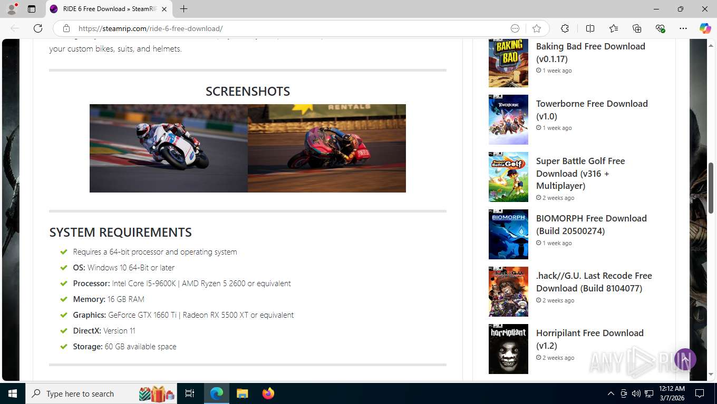Screen dimensions: 717x404
Task: Open the notification center icon
Action: point(700,393)
